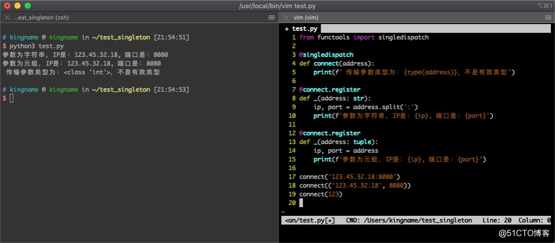Click the 'python3 test.py' command line
This screenshot has width=555, height=243.
(x=37, y=46)
